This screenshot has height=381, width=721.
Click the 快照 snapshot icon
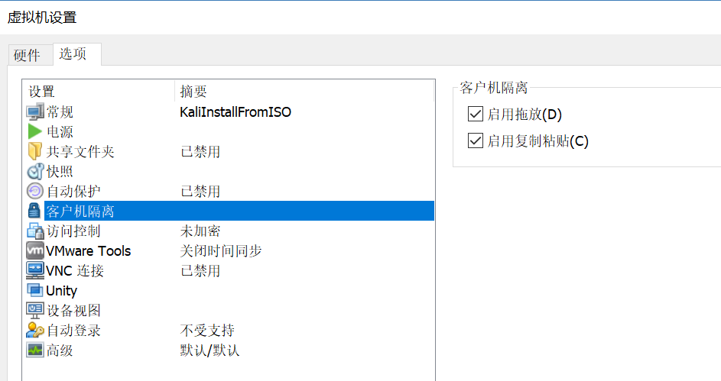coord(35,172)
